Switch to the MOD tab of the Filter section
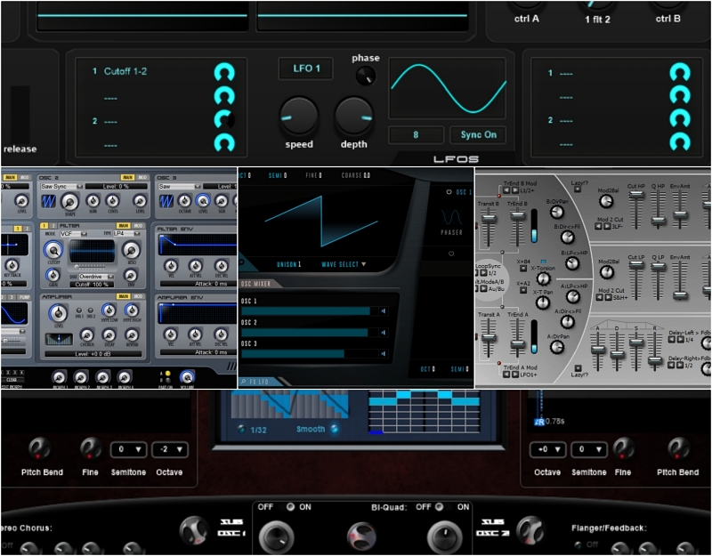The height and width of the screenshot is (556, 712). point(139,226)
